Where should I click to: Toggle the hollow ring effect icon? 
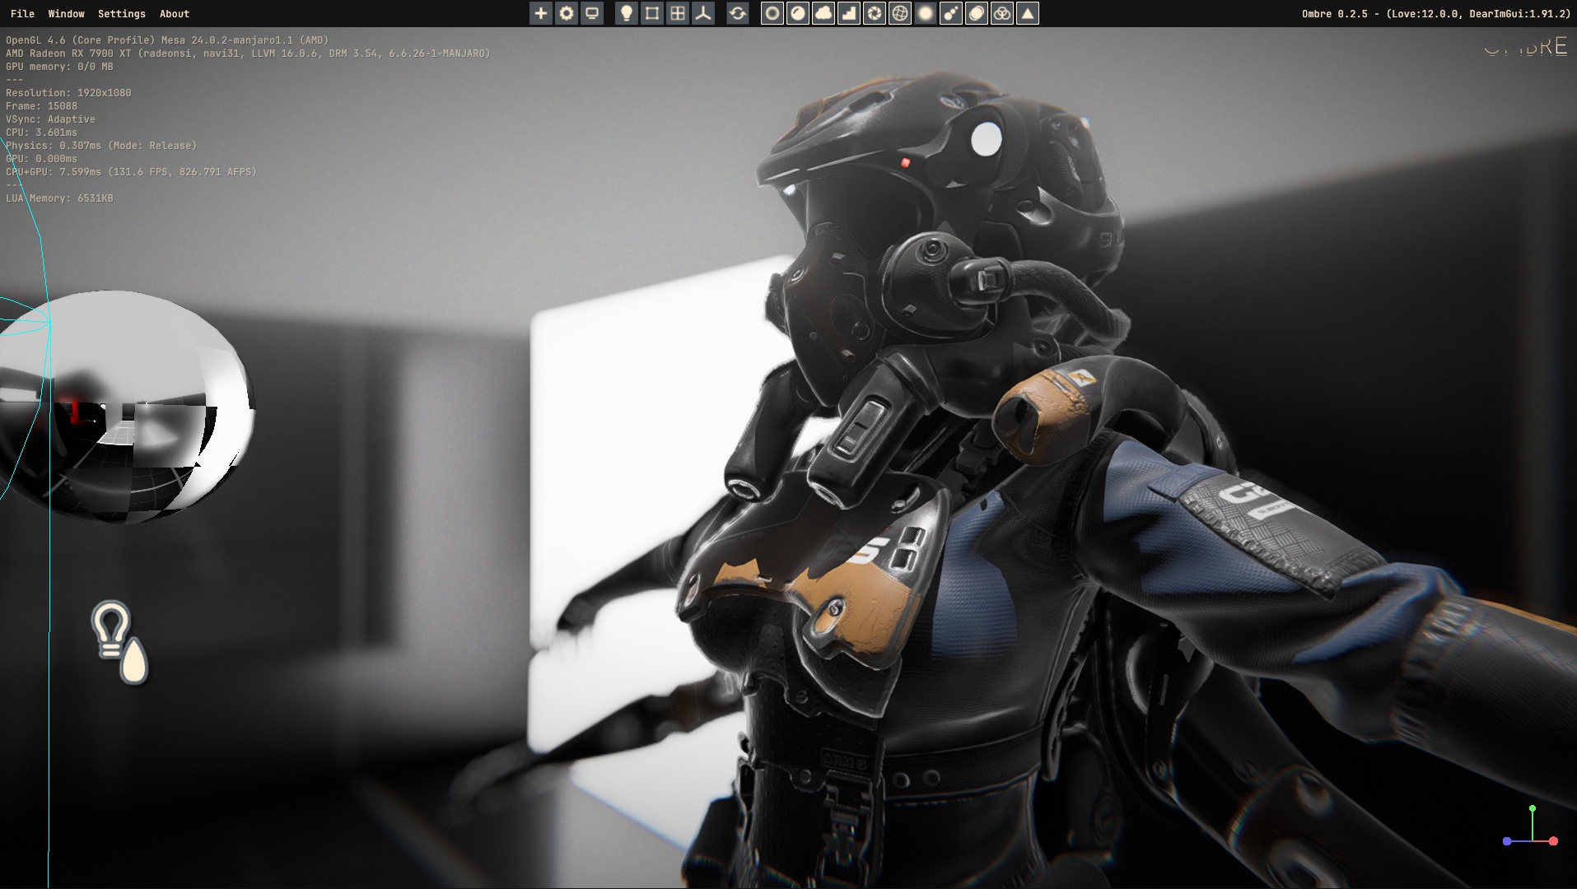coord(772,13)
